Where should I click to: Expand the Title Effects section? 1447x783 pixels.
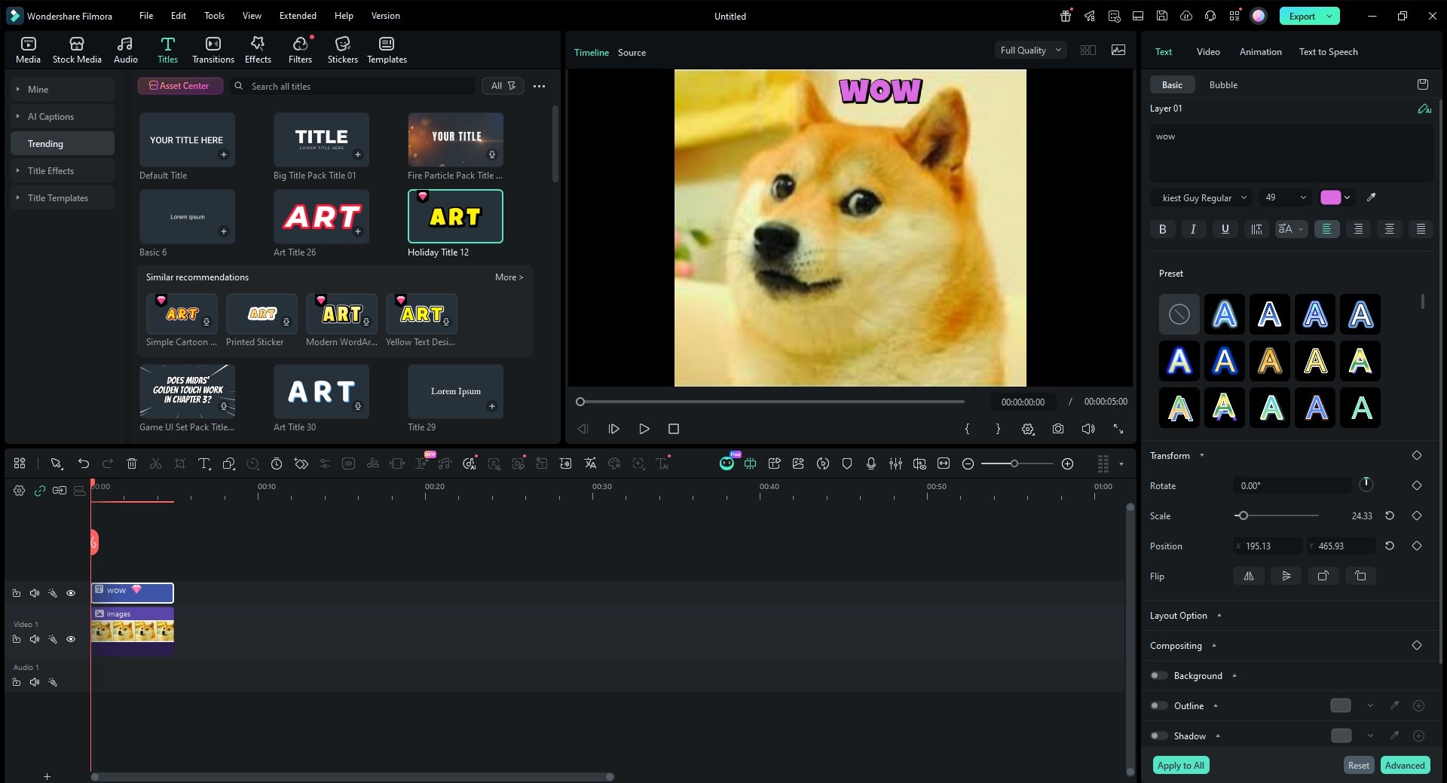click(50, 170)
